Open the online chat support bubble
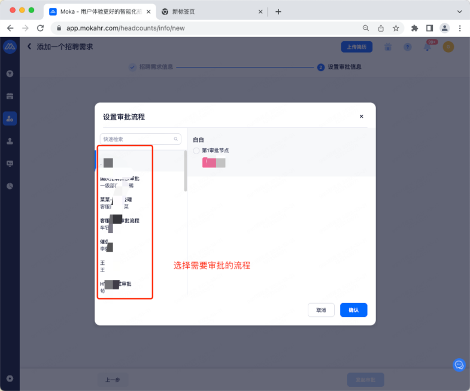The width and height of the screenshot is (470, 391). (x=459, y=364)
